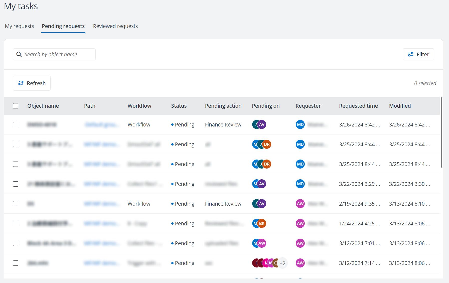Click the orange DR avatar in Pending on column
Image resolution: width=449 pixels, height=283 pixels.
[266, 144]
